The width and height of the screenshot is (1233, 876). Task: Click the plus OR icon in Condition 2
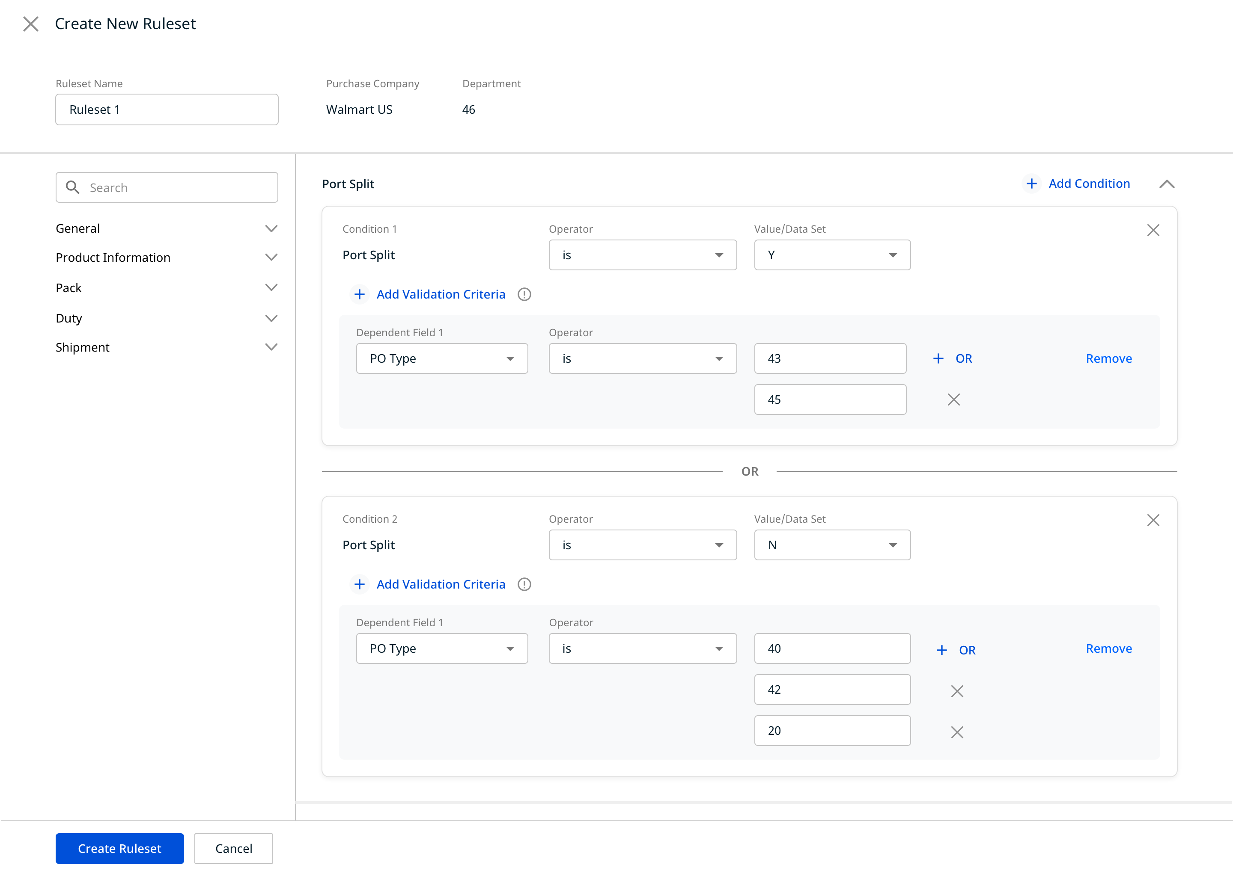coord(941,650)
